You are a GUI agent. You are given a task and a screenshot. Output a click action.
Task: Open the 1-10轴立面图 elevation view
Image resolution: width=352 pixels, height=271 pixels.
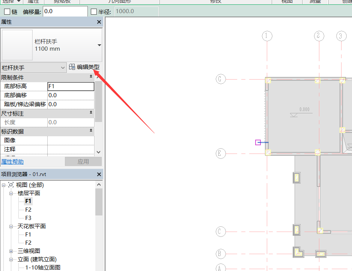[43, 268]
